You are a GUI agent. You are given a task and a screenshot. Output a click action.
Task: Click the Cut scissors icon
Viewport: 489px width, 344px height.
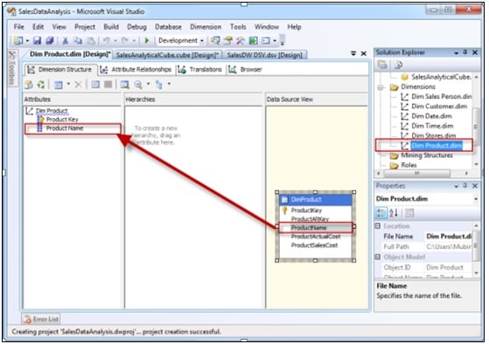pyautogui.click(x=66, y=41)
